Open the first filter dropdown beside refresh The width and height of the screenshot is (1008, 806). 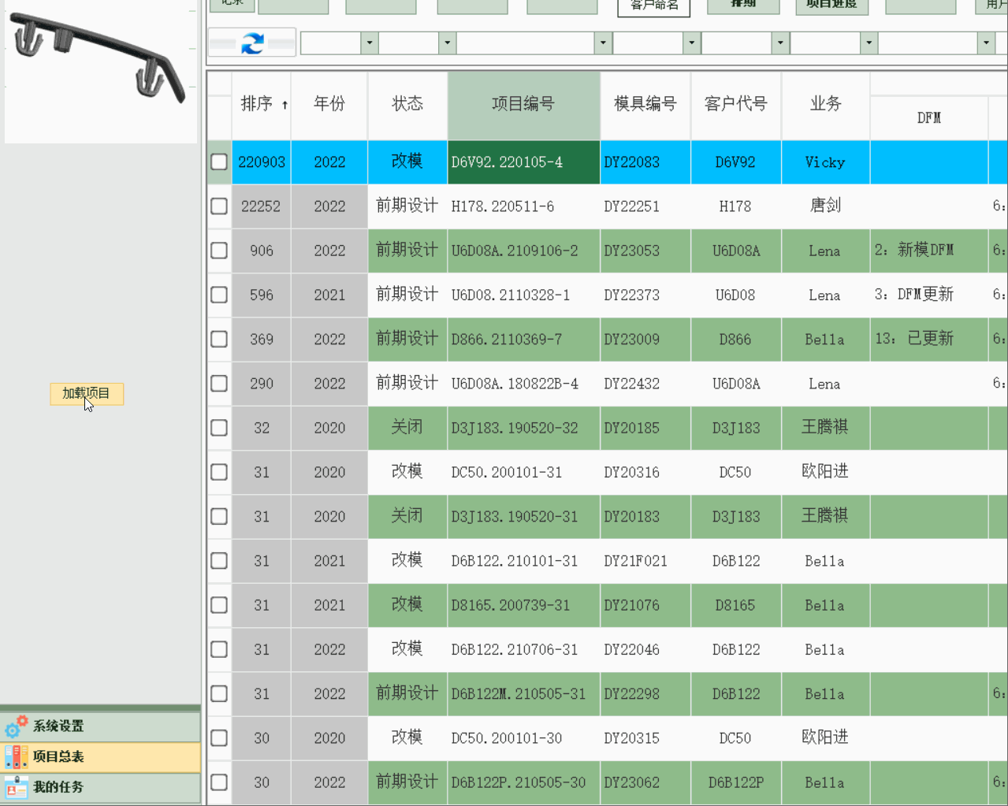[x=369, y=43]
